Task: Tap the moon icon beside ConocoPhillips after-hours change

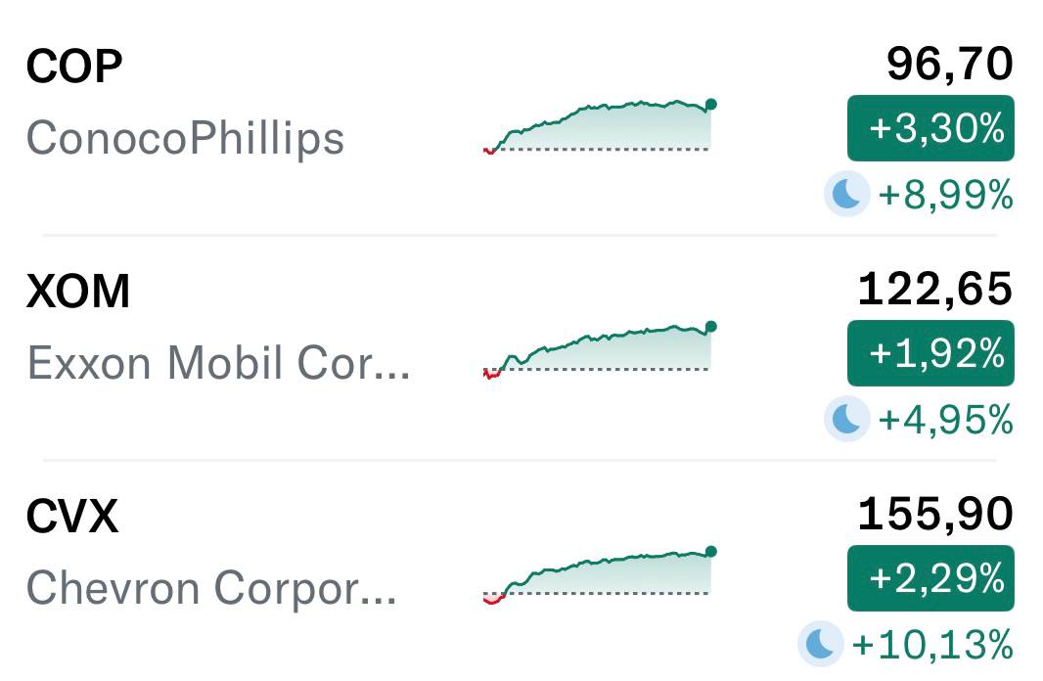Action: [x=846, y=195]
